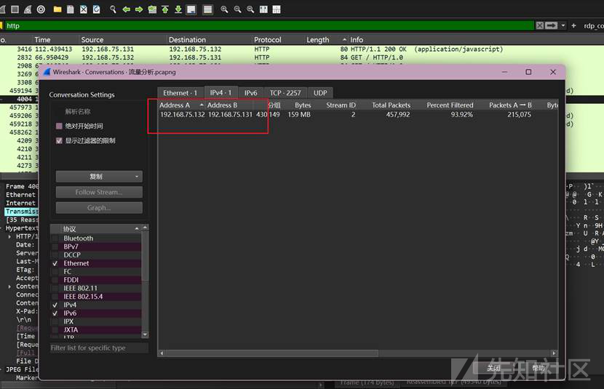Enable IEEE 802.11 protocol checkbox
Screen dimensions: 604x389
[x=55, y=288]
